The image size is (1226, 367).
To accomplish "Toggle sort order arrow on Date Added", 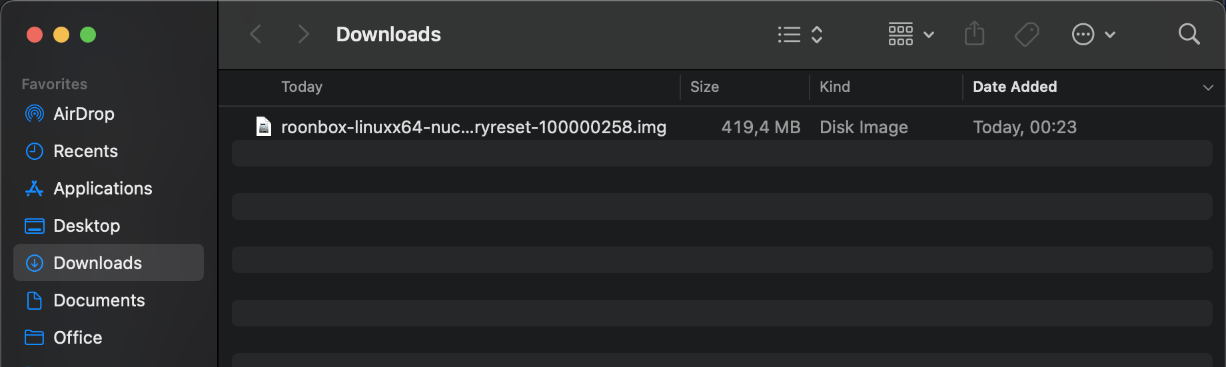I will pyautogui.click(x=1207, y=87).
